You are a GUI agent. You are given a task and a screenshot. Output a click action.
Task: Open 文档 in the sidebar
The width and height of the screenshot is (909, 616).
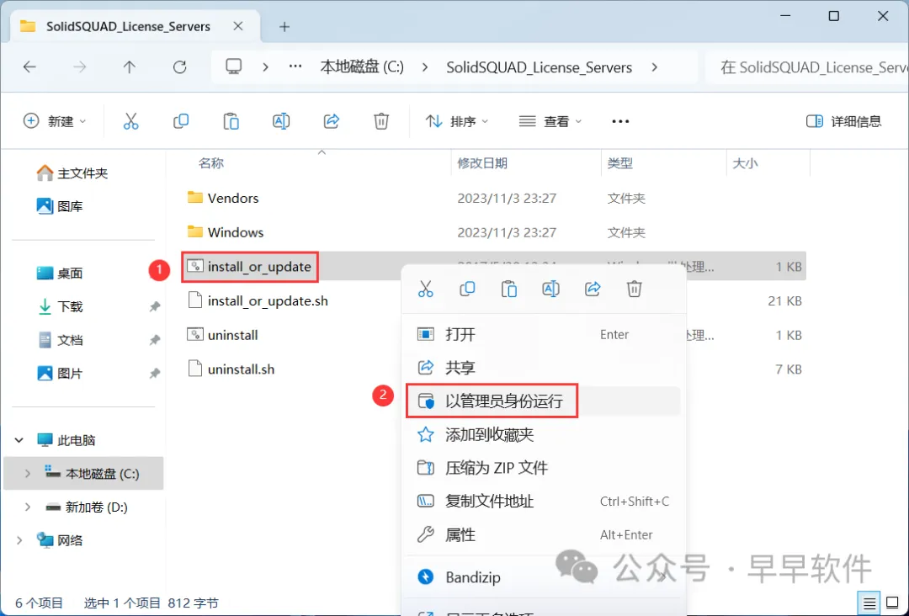60,340
